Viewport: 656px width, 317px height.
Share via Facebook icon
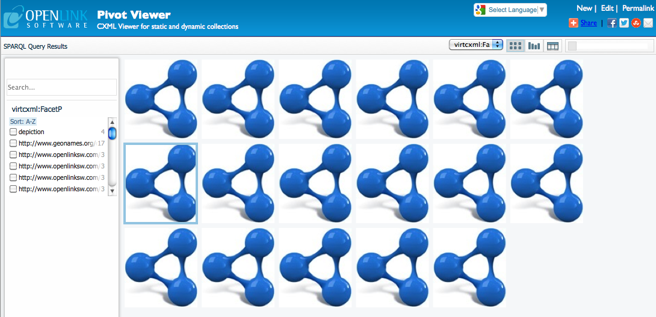611,23
